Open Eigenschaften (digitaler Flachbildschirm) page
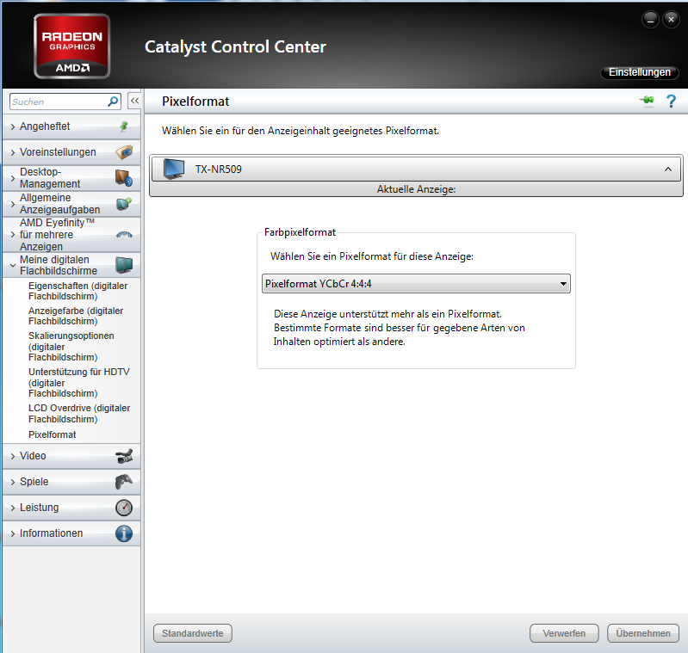 77,291
